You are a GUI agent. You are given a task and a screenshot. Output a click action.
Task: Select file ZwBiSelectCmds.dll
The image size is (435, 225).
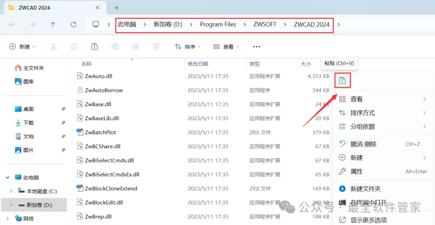click(x=109, y=160)
